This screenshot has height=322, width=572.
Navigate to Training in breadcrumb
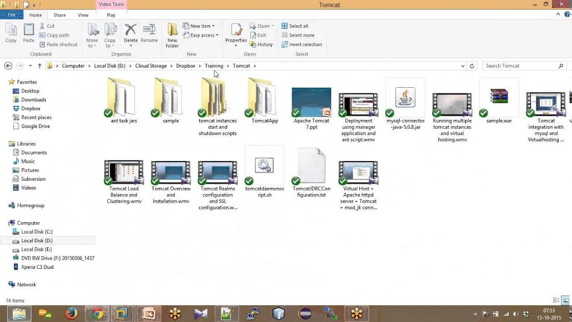(214, 66)
